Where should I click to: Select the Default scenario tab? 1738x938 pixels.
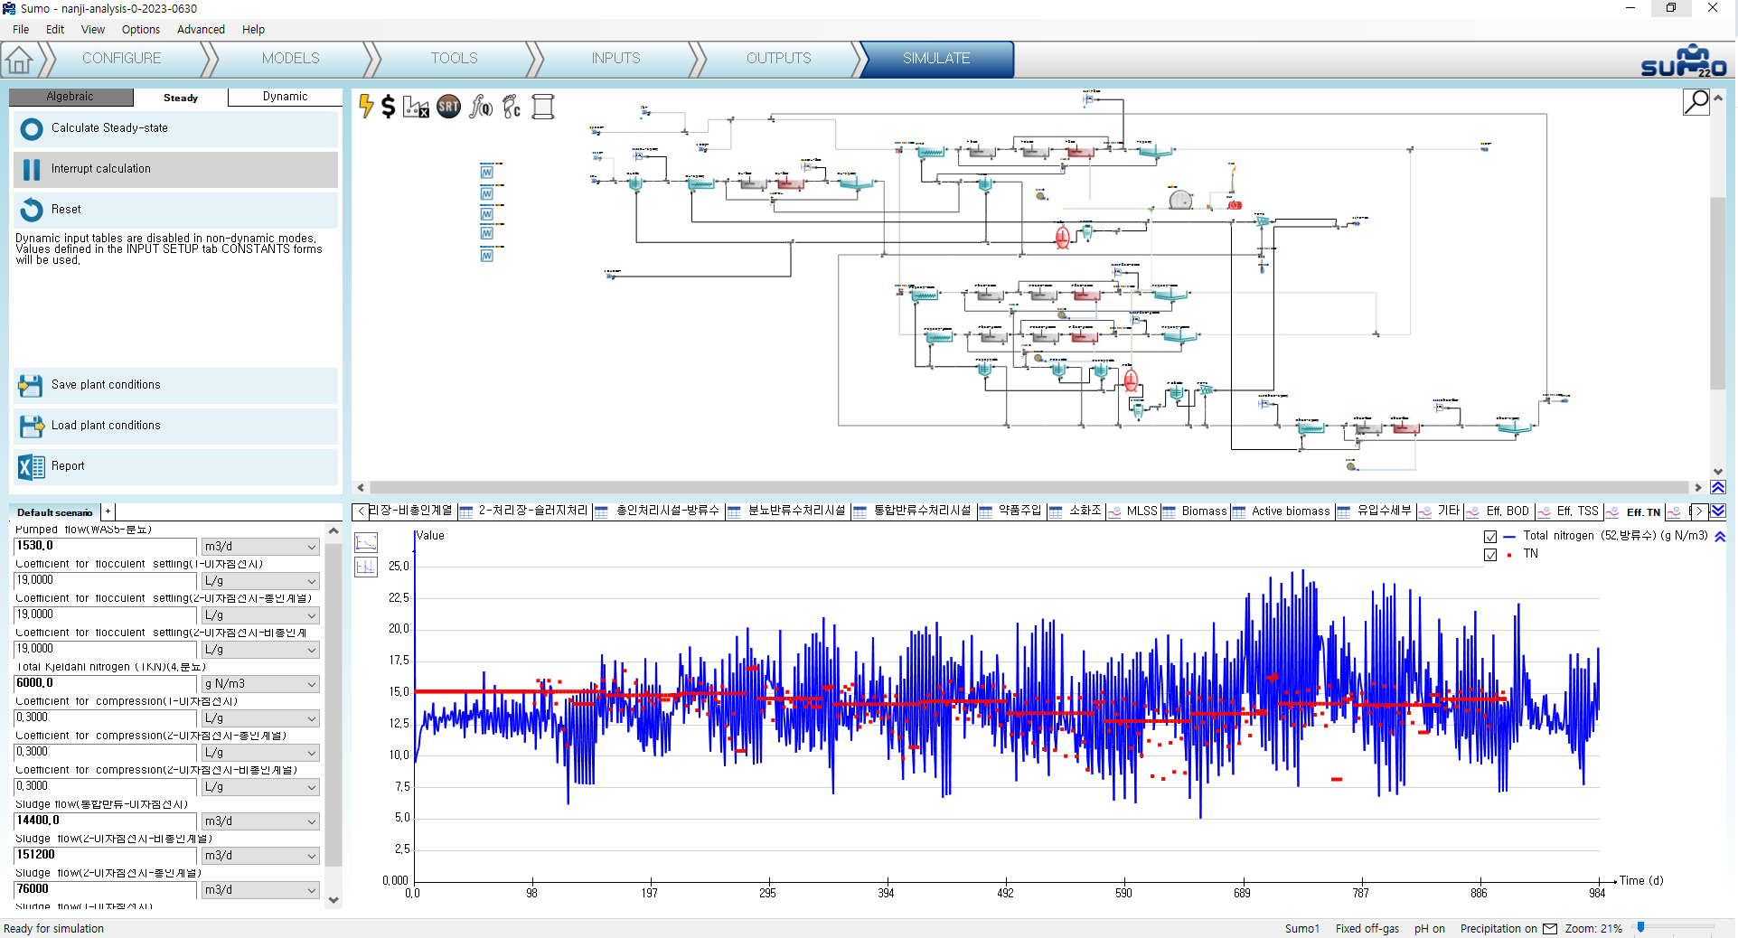55,512
